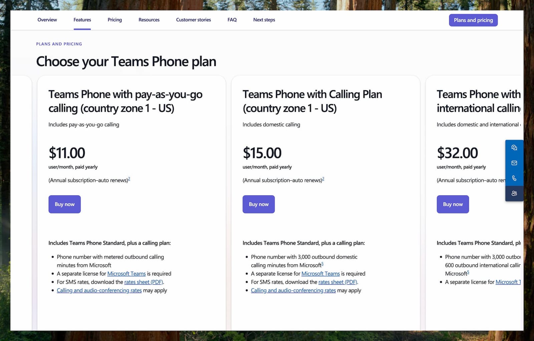Viewport: 534px width, 341px height.
Task: Click footnote 2 on annual subscription
Action: click(x=129, y=178)
